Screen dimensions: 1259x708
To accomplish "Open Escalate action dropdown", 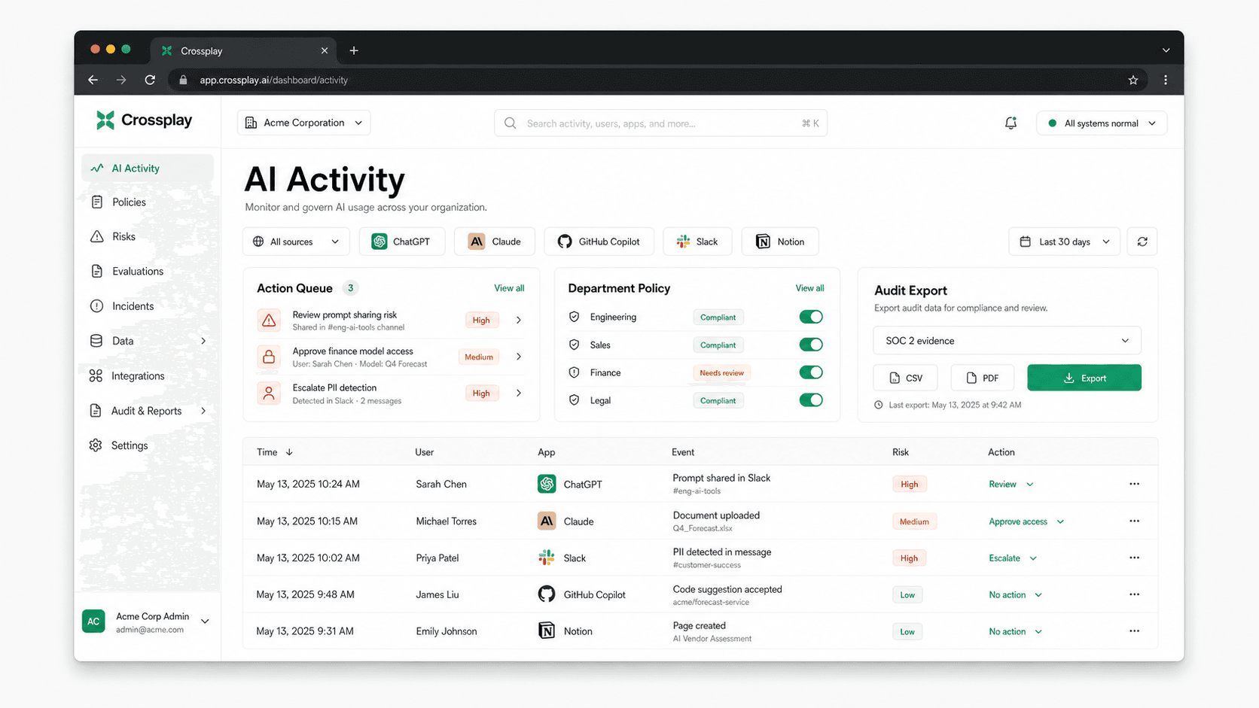I will coord(1013,558).
